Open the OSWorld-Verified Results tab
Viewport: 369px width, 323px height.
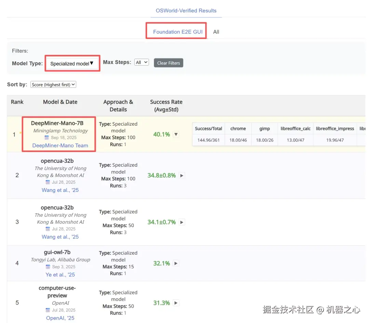click(x=186, y=11)
